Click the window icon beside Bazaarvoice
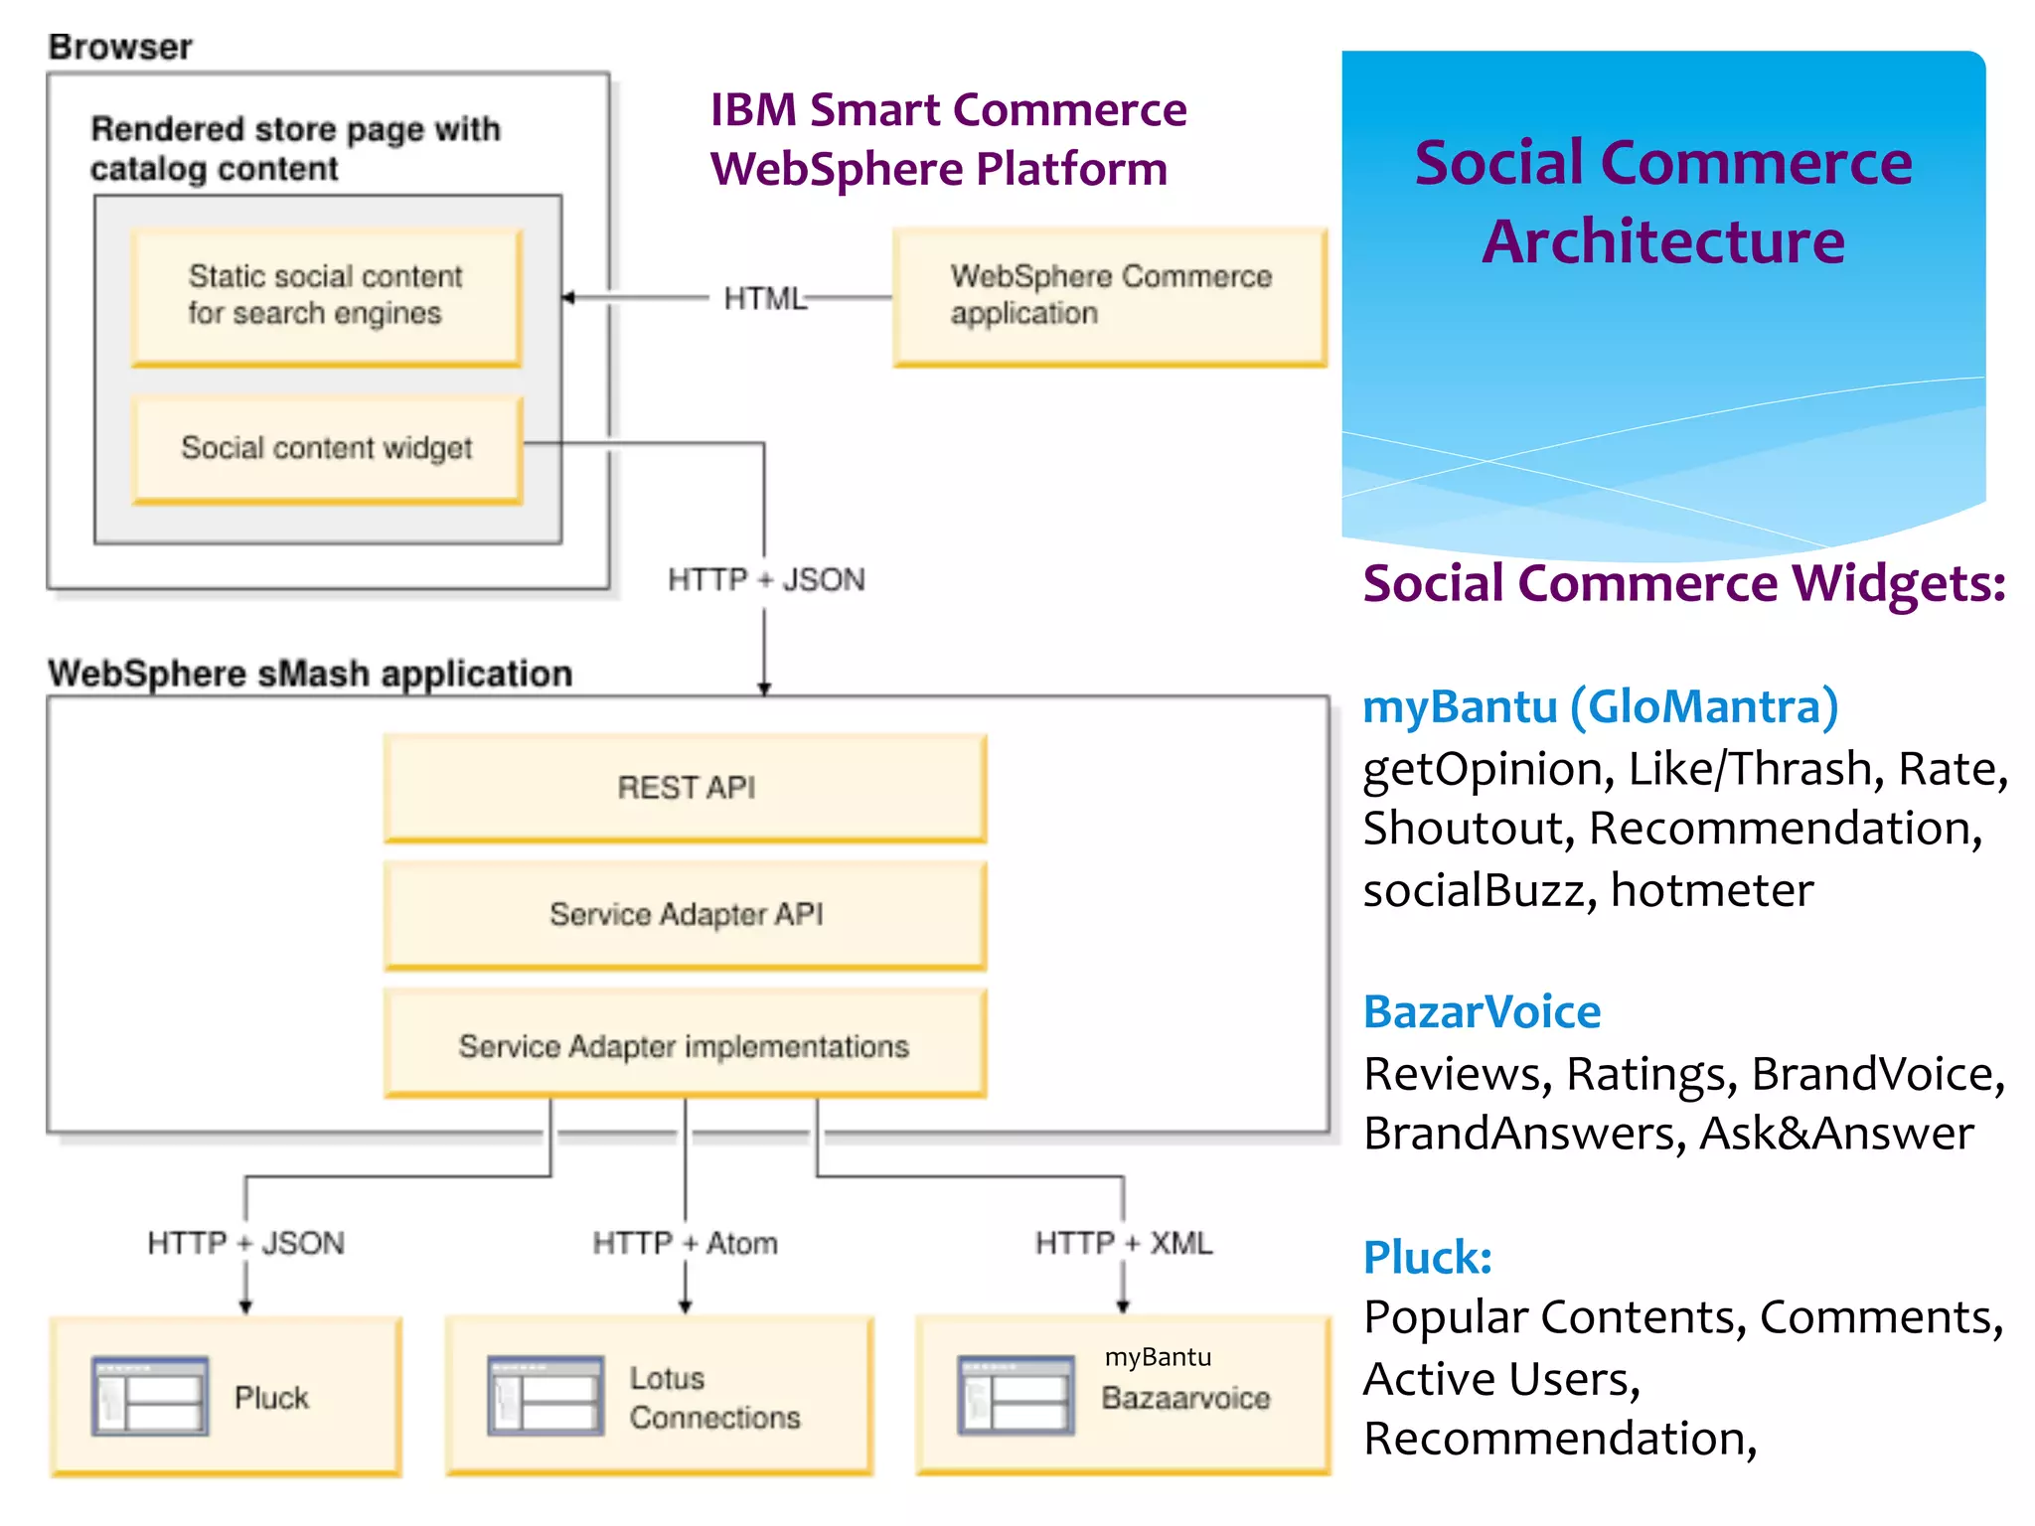The width and height of the screenshot is (2035, 1526). [x=1016, y=1396]
